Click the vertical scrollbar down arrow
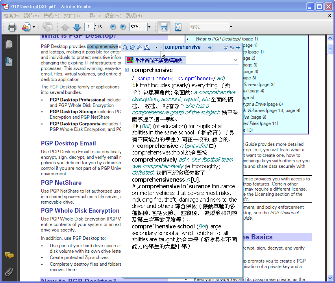The width and height of the screenshot is (335, 283). pos(330,278)
